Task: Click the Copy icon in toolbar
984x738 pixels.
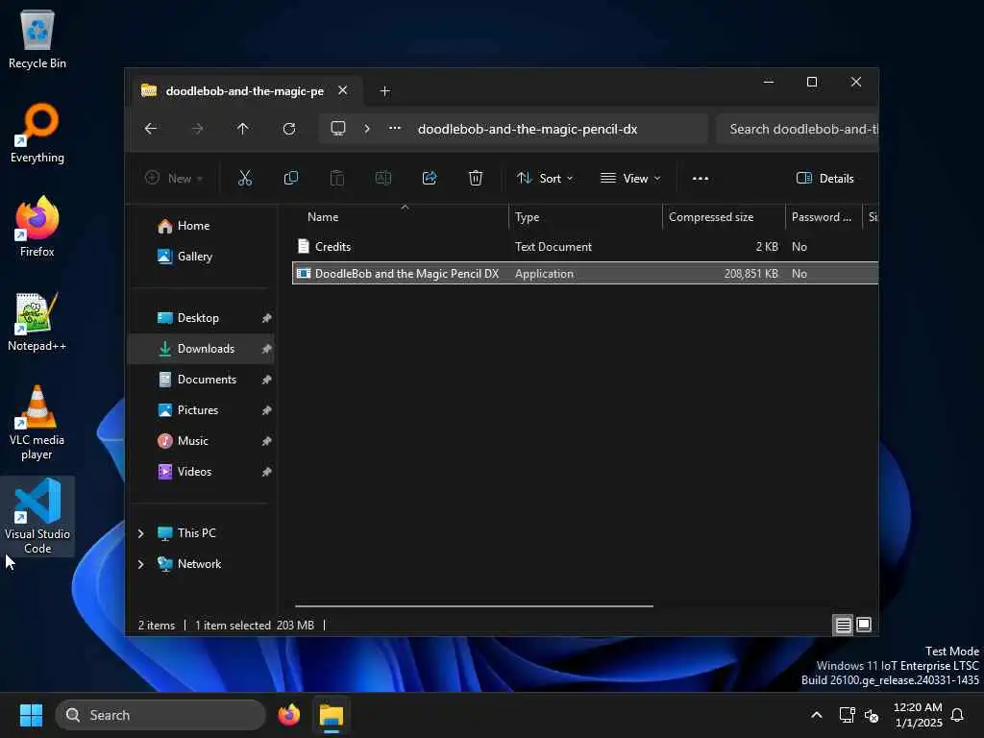Action: [x=290, y=178]
